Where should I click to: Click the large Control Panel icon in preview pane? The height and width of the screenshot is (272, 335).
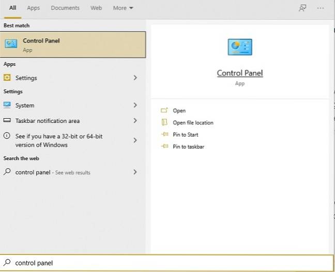click(x=240, y=47)
